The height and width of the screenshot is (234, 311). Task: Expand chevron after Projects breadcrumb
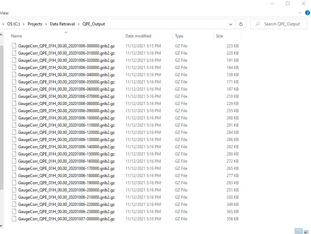point(46,24)
